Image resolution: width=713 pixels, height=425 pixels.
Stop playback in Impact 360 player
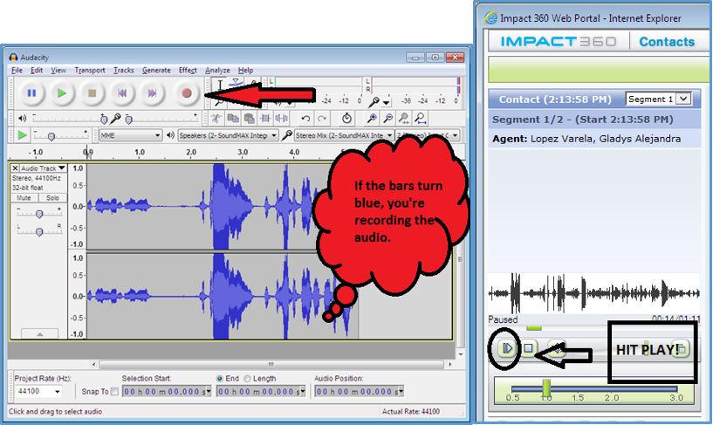click(x=528, y=348)
